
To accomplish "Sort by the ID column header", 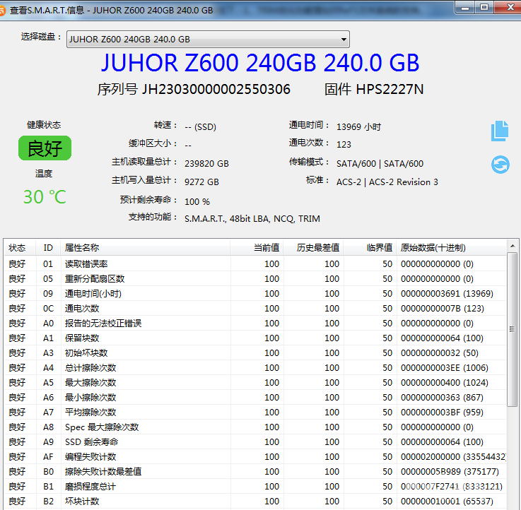I will click(48, 248).
